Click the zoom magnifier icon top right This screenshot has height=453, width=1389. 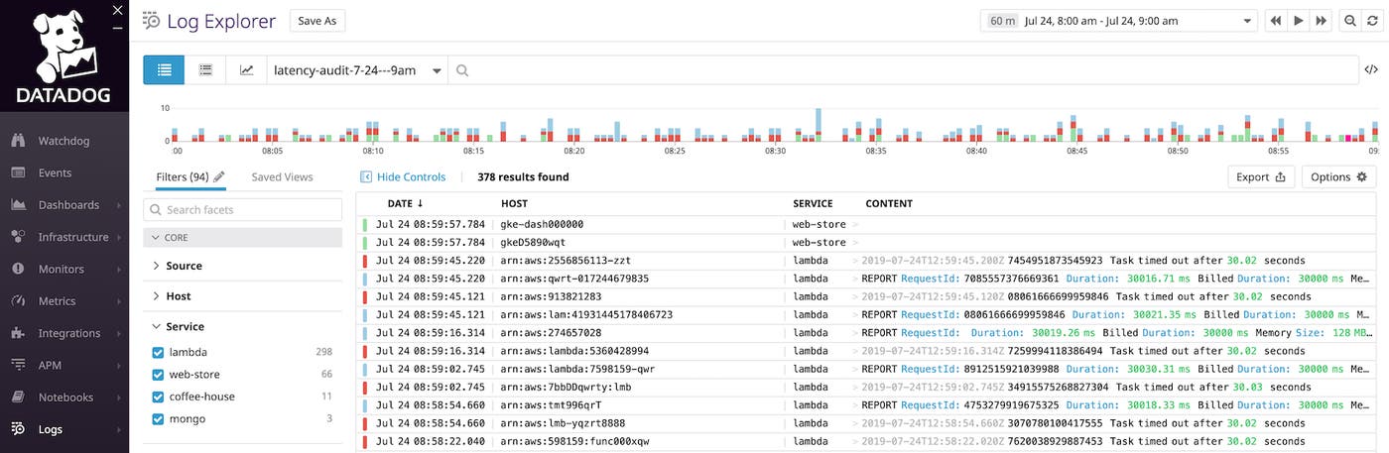pyautogui.click(x=1349, y=21)
